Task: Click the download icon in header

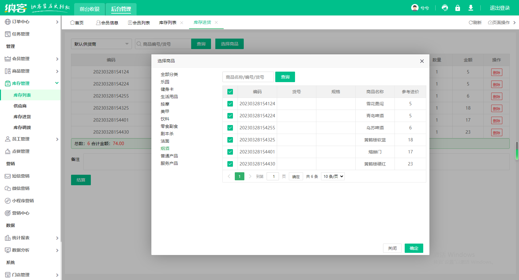Action: tap(470, 8)
